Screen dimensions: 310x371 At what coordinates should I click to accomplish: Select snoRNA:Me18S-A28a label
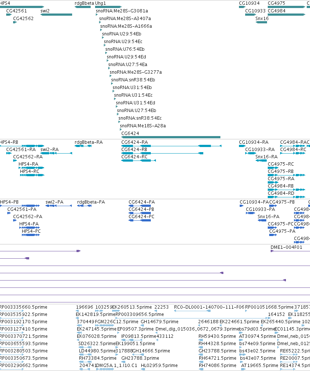(143, 125)
